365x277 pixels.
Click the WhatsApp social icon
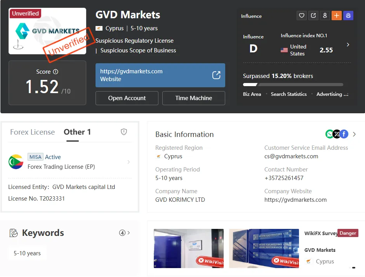[x=329, y=134]
